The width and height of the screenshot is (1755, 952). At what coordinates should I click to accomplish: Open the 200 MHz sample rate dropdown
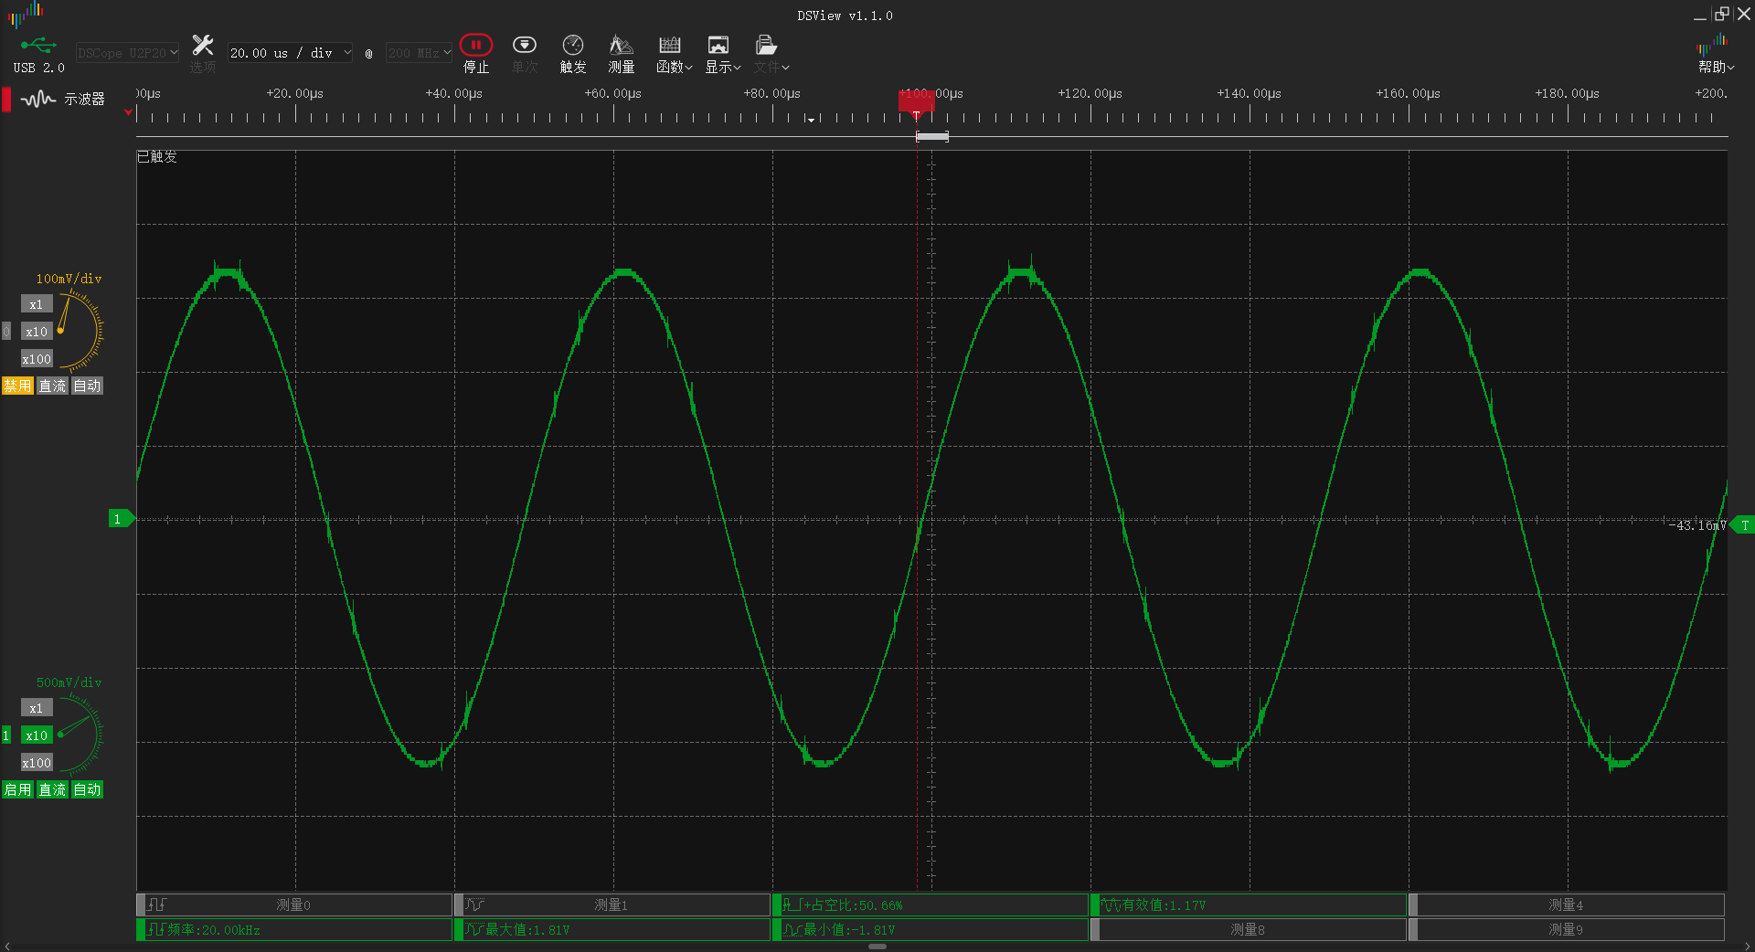[x=419, y=53]
